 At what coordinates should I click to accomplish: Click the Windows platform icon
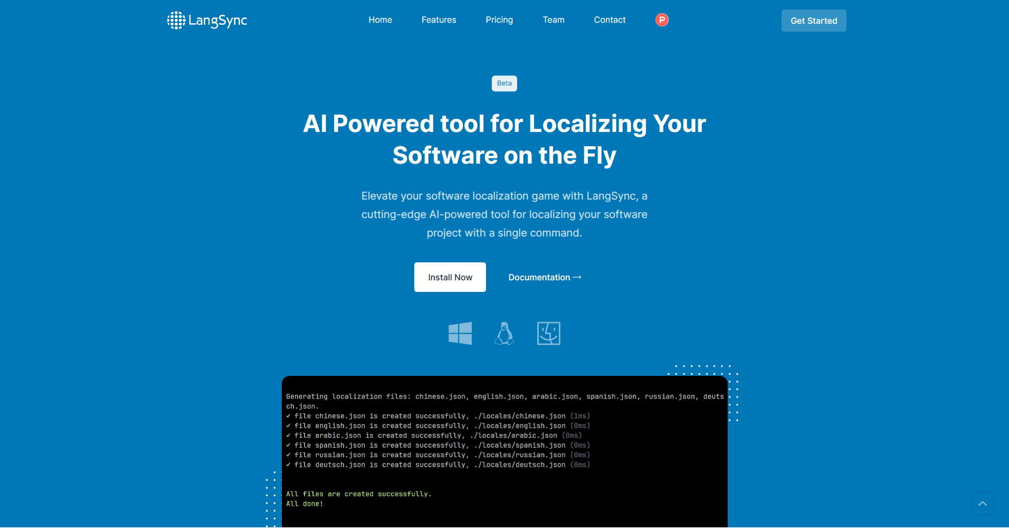(x=460, y=333)
